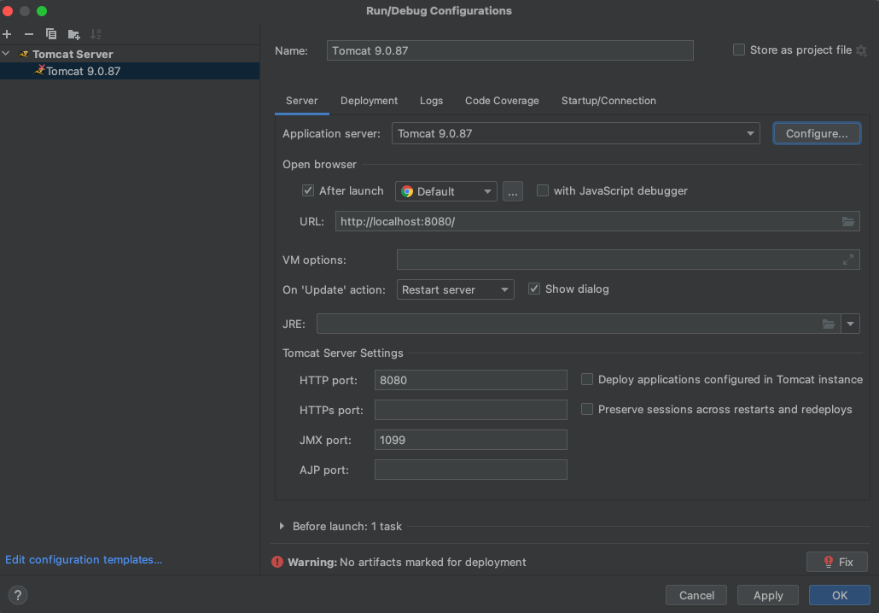Open Startup/Connection tab

click(x=608, y=101)
